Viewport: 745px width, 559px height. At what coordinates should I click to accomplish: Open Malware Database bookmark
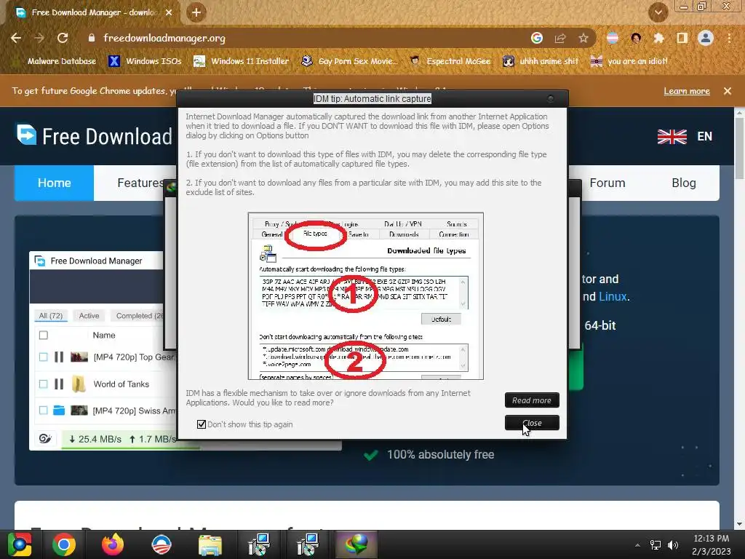pos(55,61)
